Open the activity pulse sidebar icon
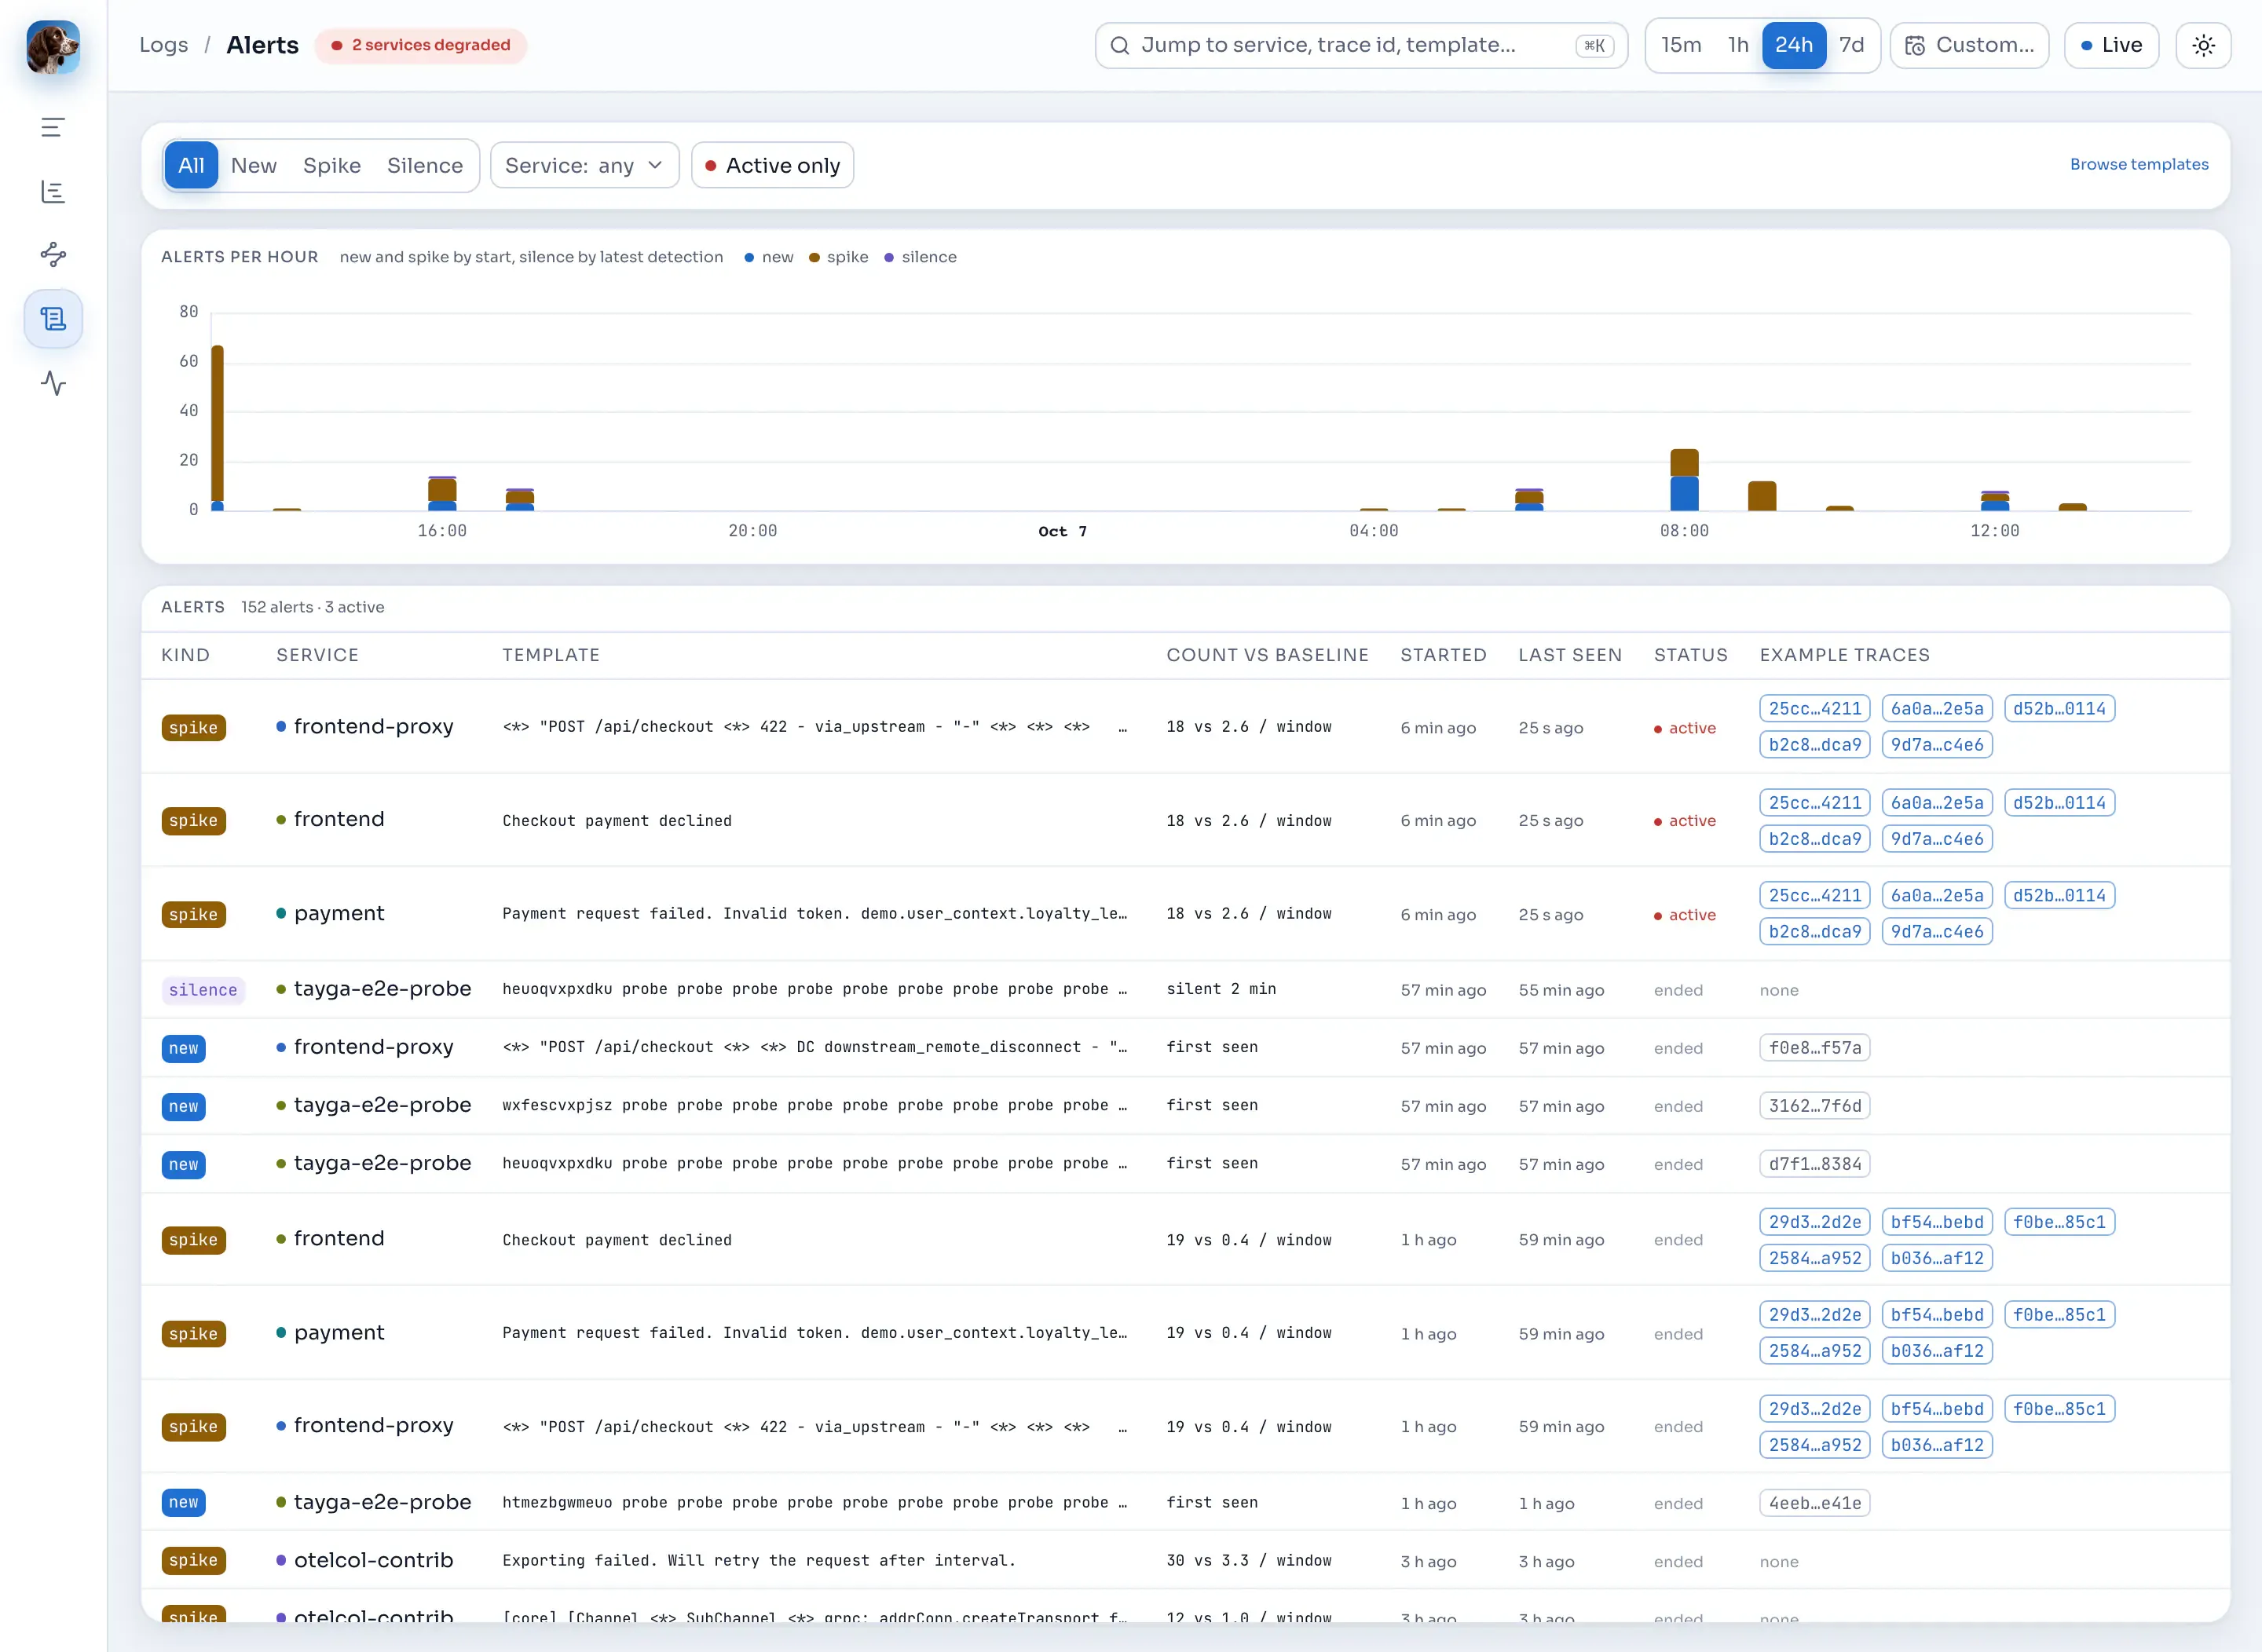The image size is (2262, 1652). coord(53,383)
